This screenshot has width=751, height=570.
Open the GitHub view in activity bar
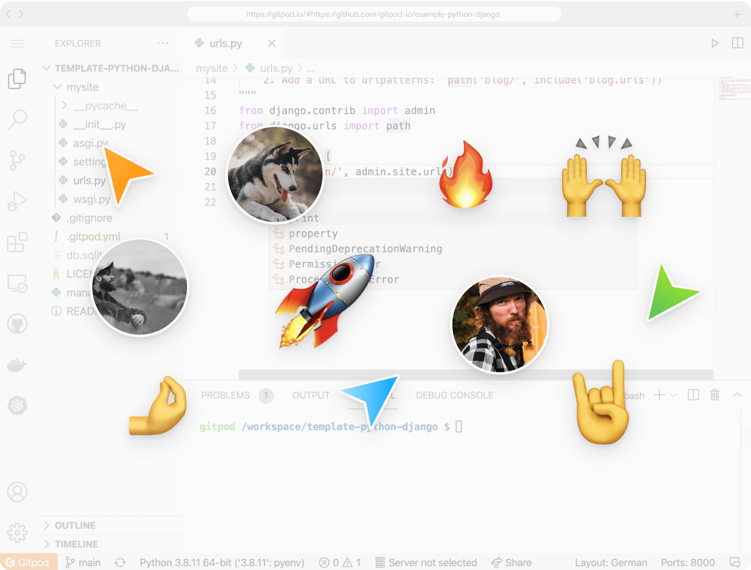[x=17, y=324]
